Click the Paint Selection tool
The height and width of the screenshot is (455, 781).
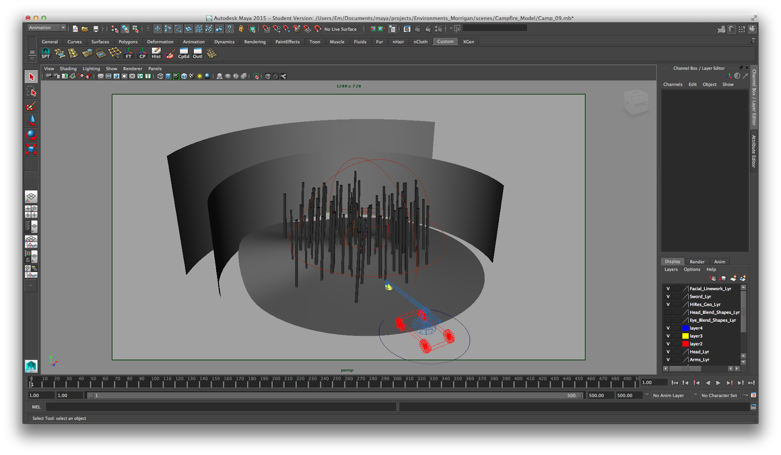pyautogui.click(x=31, y=106)
